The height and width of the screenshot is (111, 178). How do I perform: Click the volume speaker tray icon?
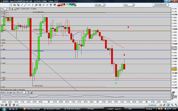[x=170, y=109]
